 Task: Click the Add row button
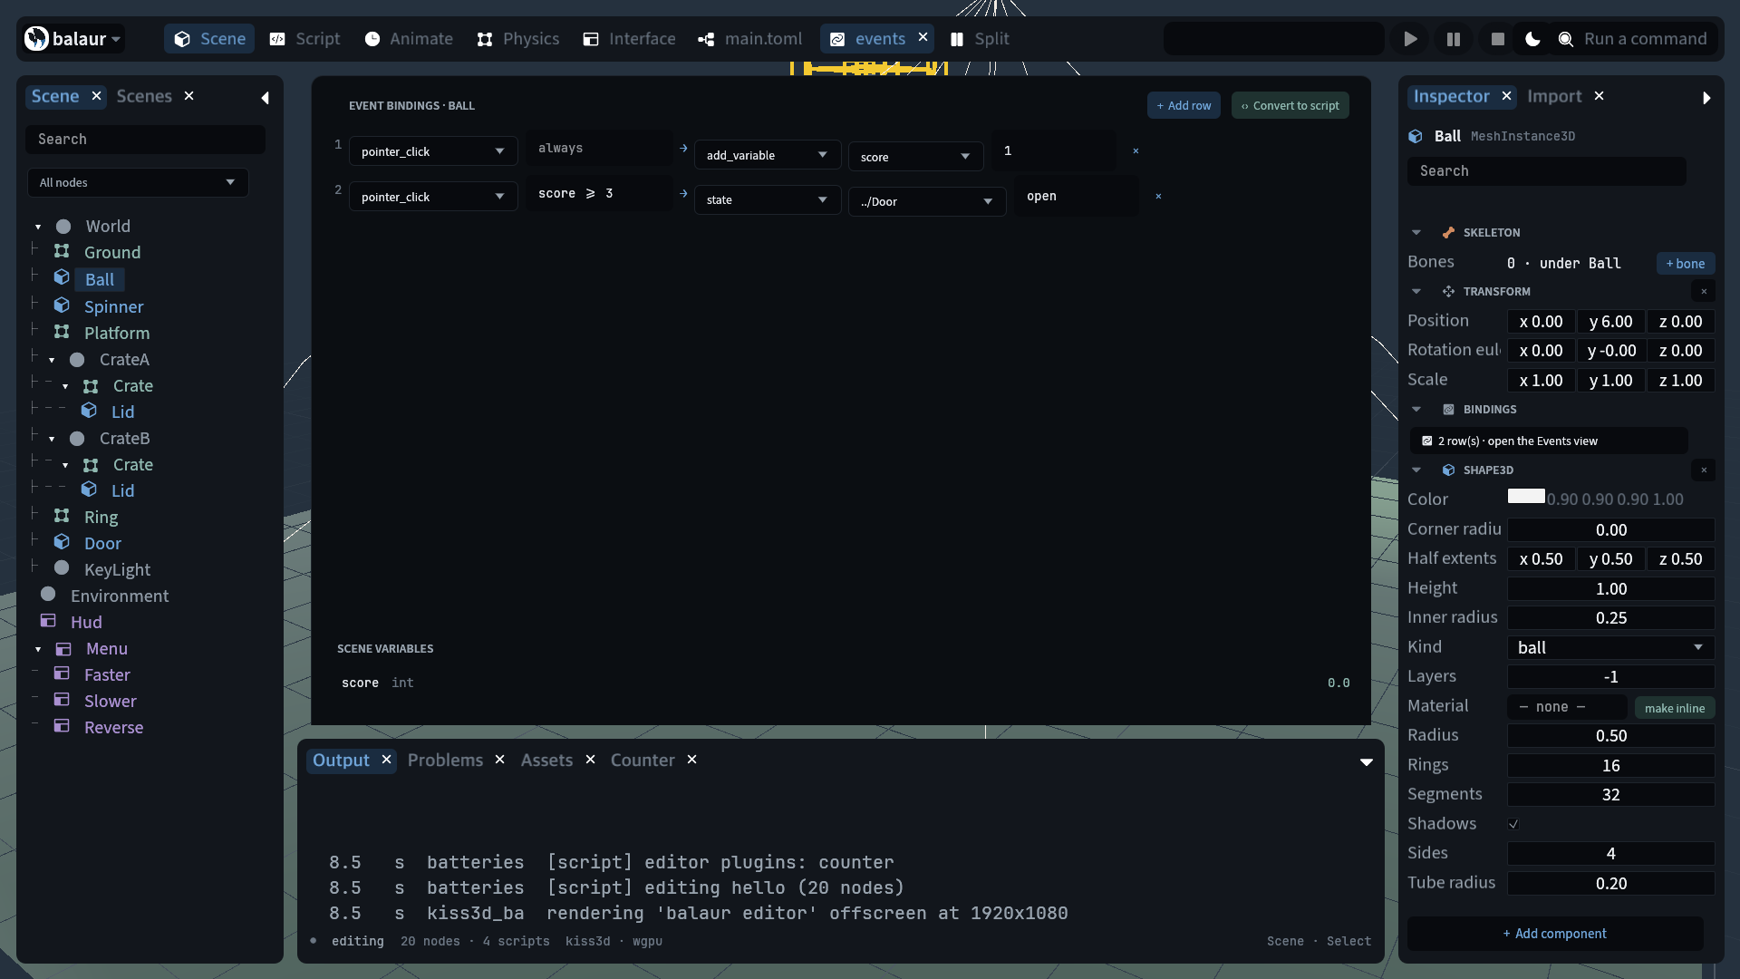tap(1184, 105)
